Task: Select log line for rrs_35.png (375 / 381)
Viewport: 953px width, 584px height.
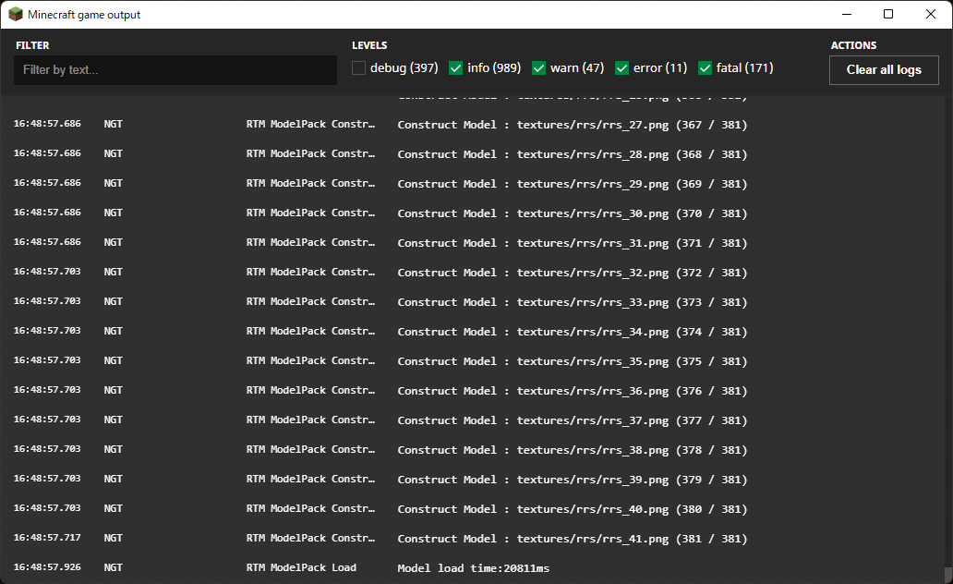Action: click(x=472, y=360)
